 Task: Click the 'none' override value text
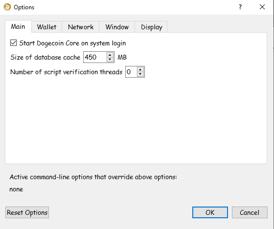pyautogui.click(x=16, y=189)
